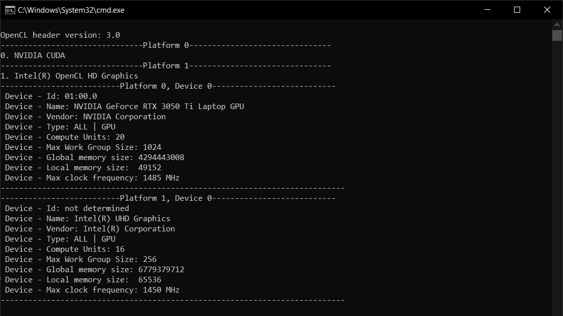Click the scrollbar up arrow
The image size is (563, 316).
[557, 25]
